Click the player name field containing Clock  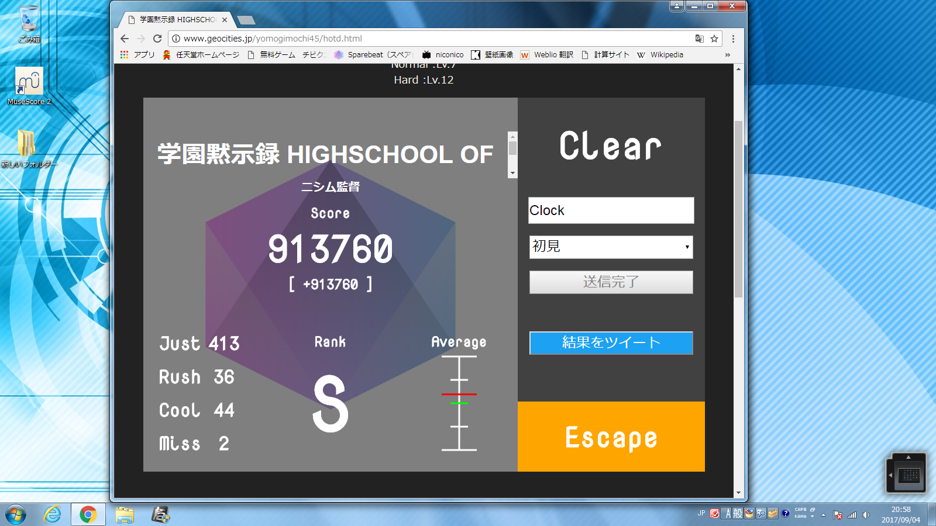coord(611,210)
